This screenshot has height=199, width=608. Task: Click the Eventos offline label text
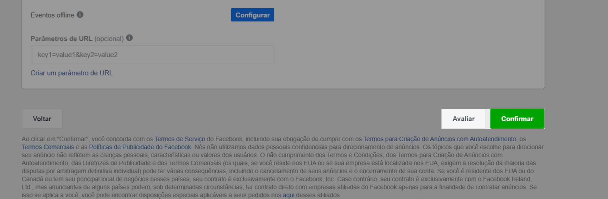coord(52,15)
